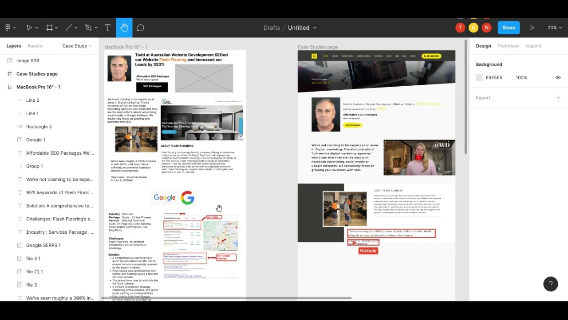
Task: Edit the E5E5E5 hex value field
Action: pos(494,78)
